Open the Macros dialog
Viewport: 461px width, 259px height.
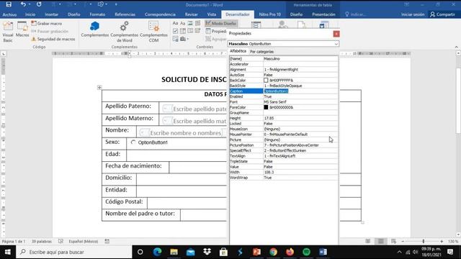tap(22, 29)
